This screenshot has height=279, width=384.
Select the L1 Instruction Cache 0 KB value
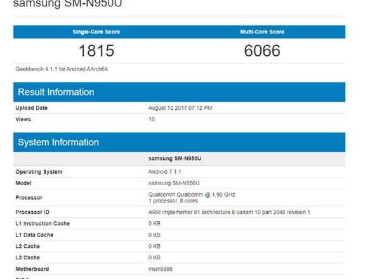[154, 223]
